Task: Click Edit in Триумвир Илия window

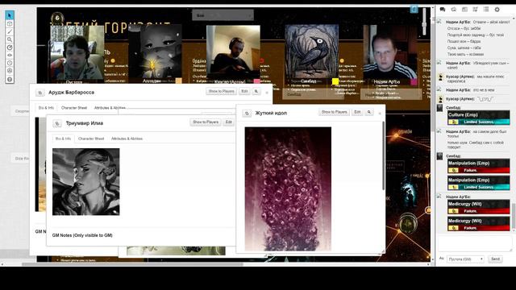Action: [x=229, y=122]
